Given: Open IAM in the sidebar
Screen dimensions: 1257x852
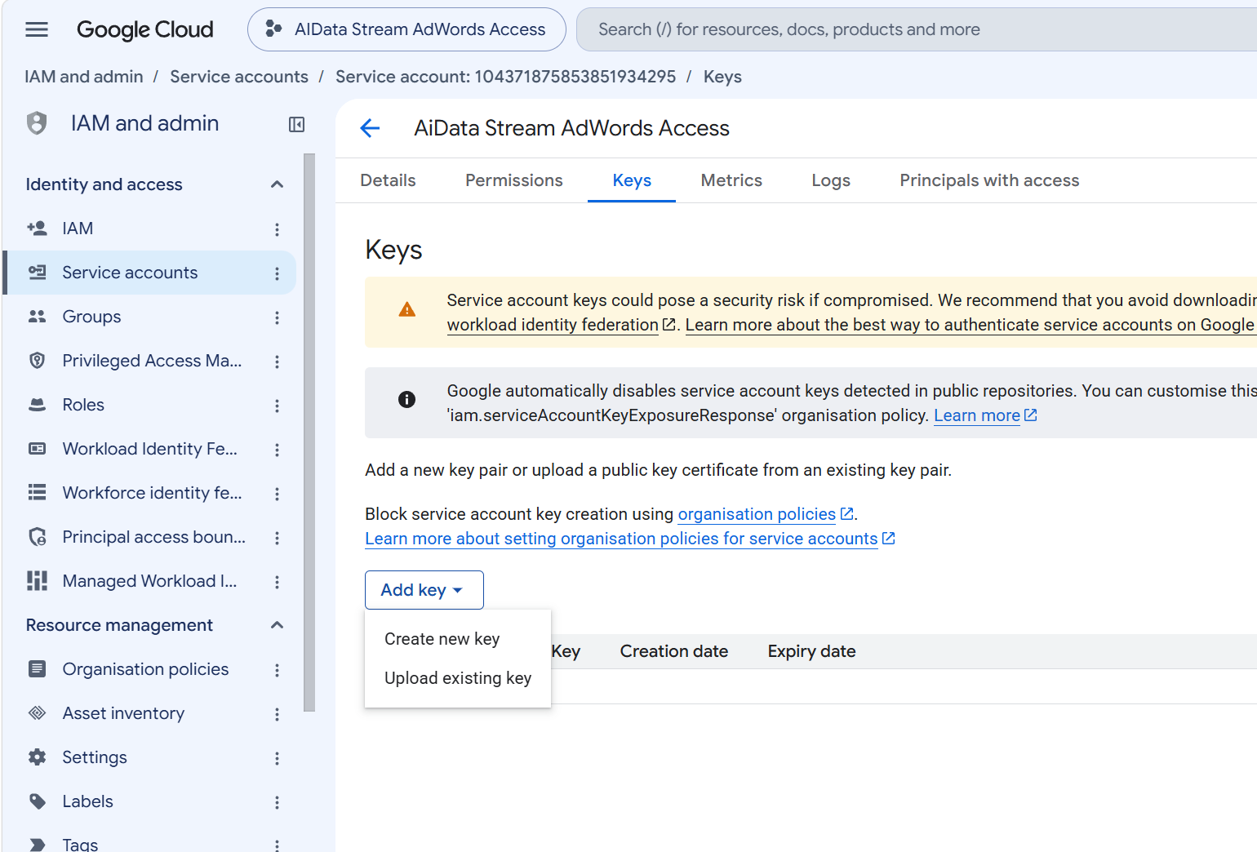Looking at the screenshot, I should pyautogui.click(x=78, y=229).
